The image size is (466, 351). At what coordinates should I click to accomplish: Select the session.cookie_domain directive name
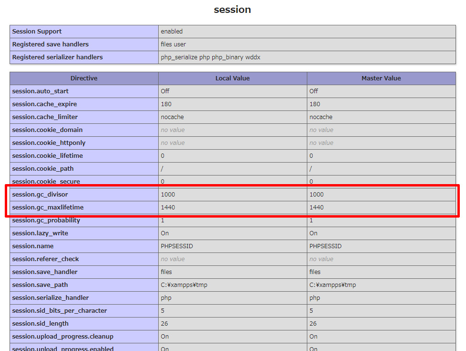(x=47, y=130)
